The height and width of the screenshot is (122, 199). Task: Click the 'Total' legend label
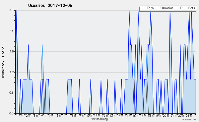[151, 8]
